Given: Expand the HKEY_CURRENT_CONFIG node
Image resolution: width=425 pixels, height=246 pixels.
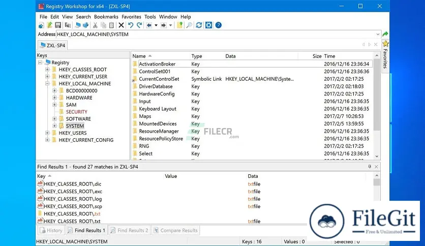Looking at the screenshot, I should click(47, 140).
